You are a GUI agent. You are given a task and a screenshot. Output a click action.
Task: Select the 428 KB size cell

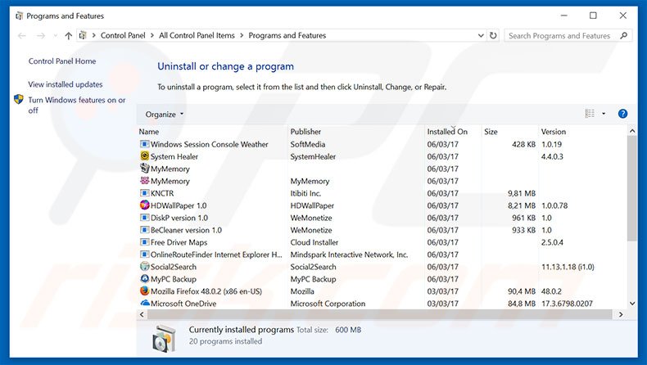(523, 144)
